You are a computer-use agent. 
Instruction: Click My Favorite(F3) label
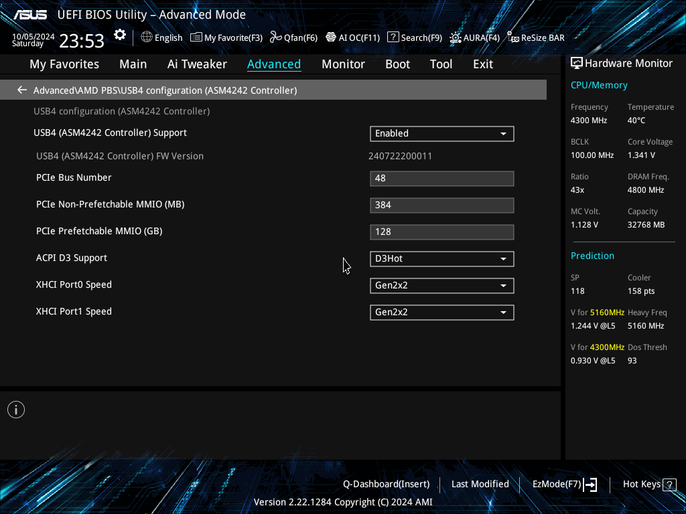(233, 37)
